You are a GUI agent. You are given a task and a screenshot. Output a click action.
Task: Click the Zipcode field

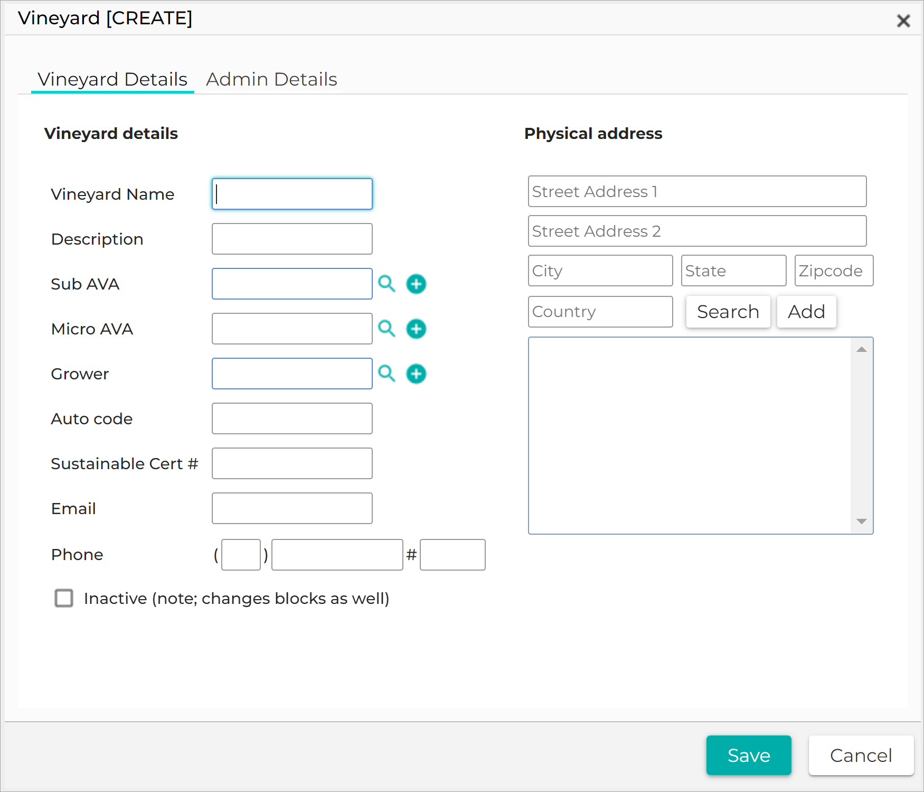834,271
